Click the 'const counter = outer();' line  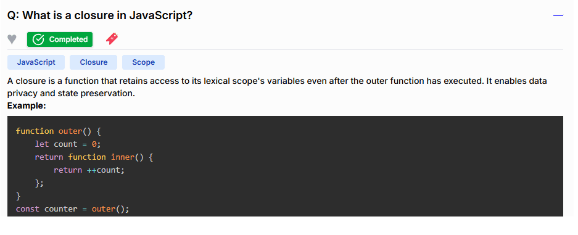click(x=73, y=209)
